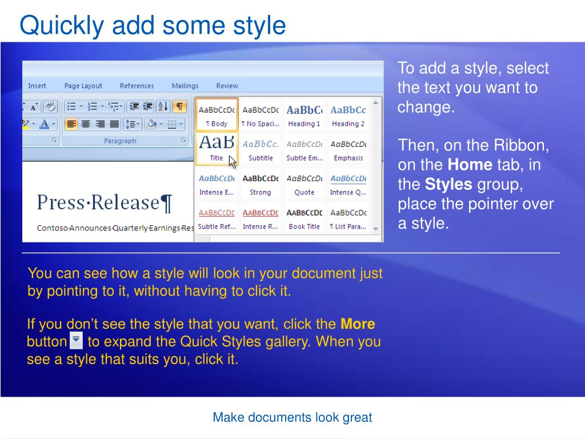Apply the Intense Reference style
585x439 pixels.
(261, 219)
